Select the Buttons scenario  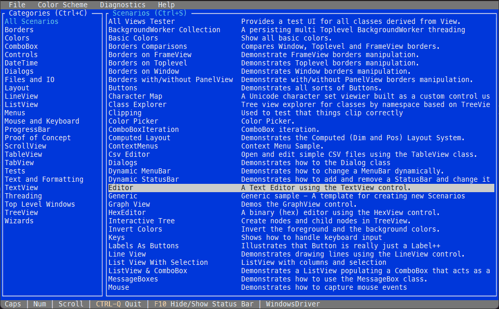pyautogui.click(x=123, y=88)
